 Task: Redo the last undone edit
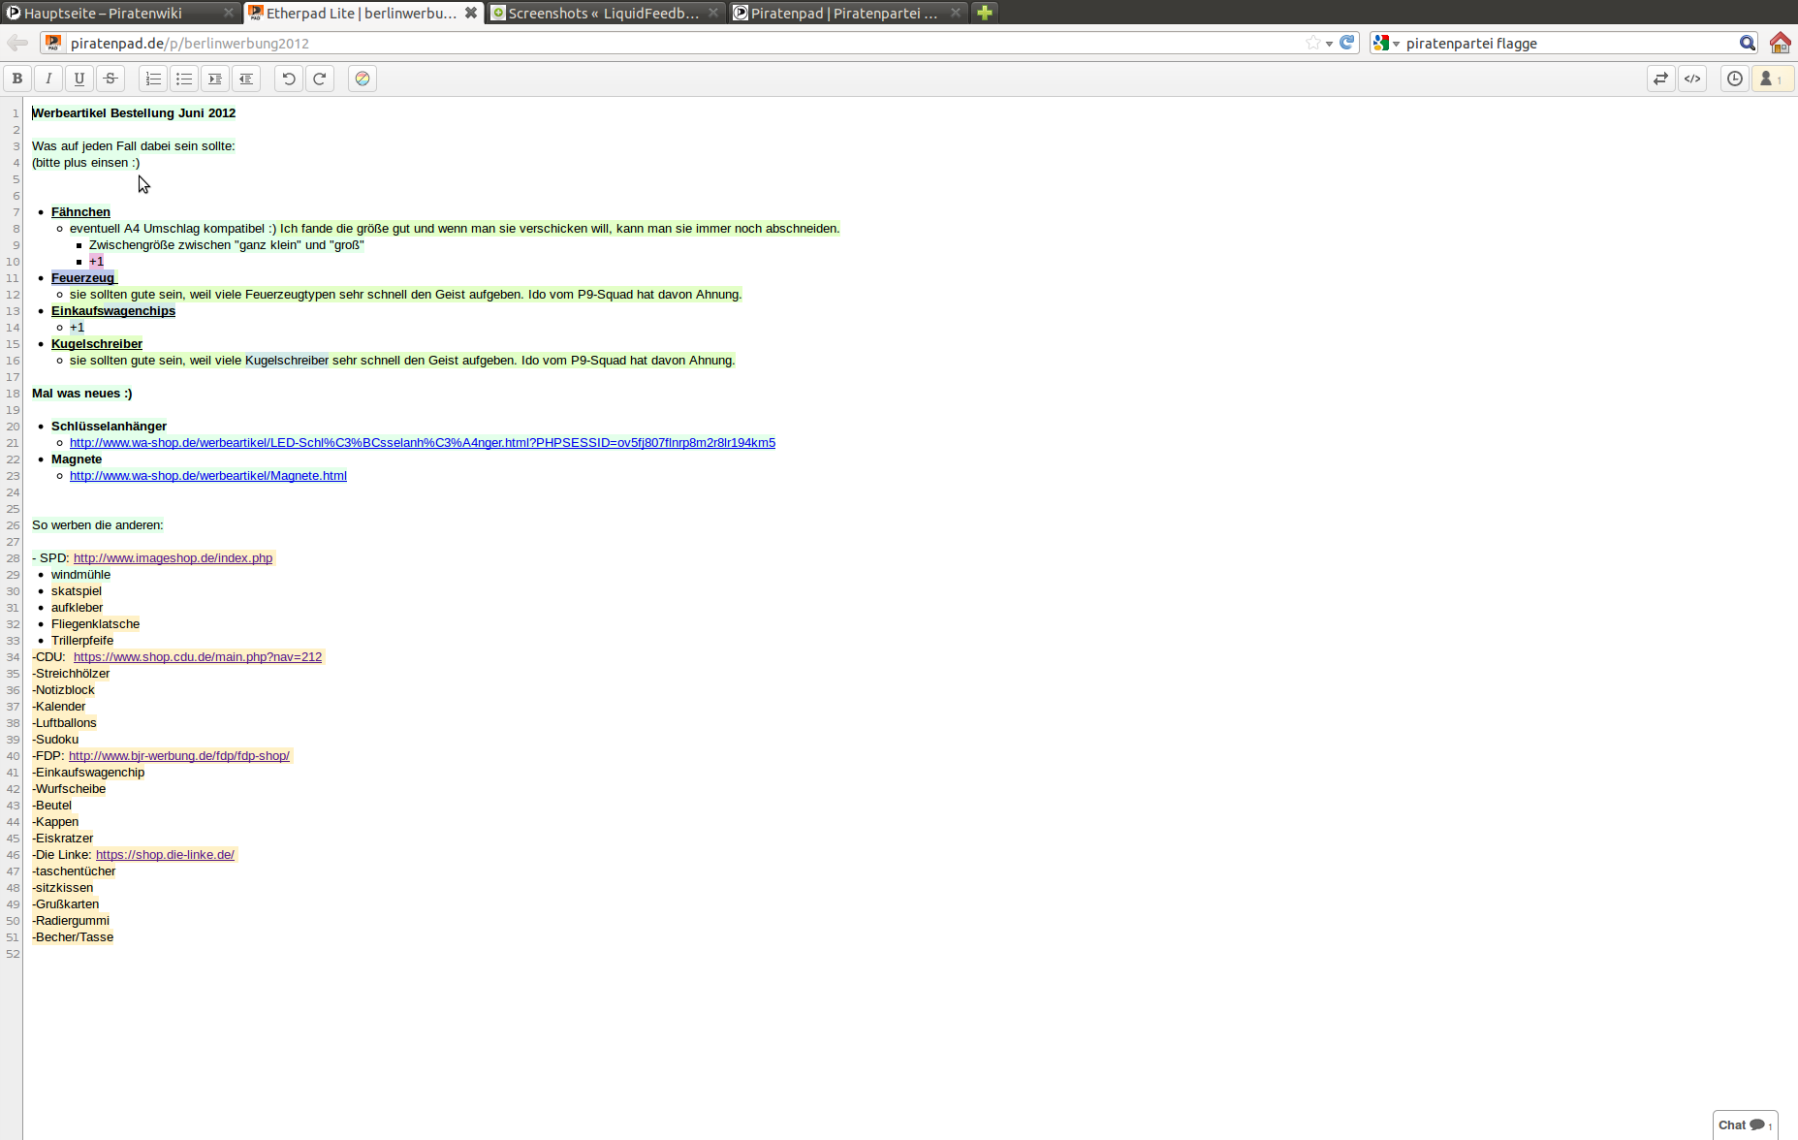[320, 79]
